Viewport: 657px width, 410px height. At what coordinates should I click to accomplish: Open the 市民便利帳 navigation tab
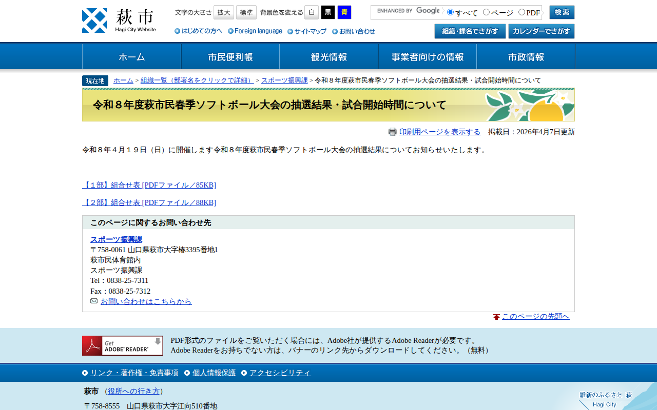[230, 56]
